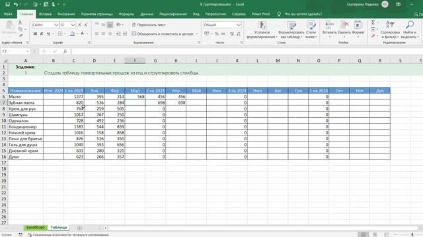Adjust the zoom slider in status bar
Viewport: 423px width, 237px height.
click(412, 234)
